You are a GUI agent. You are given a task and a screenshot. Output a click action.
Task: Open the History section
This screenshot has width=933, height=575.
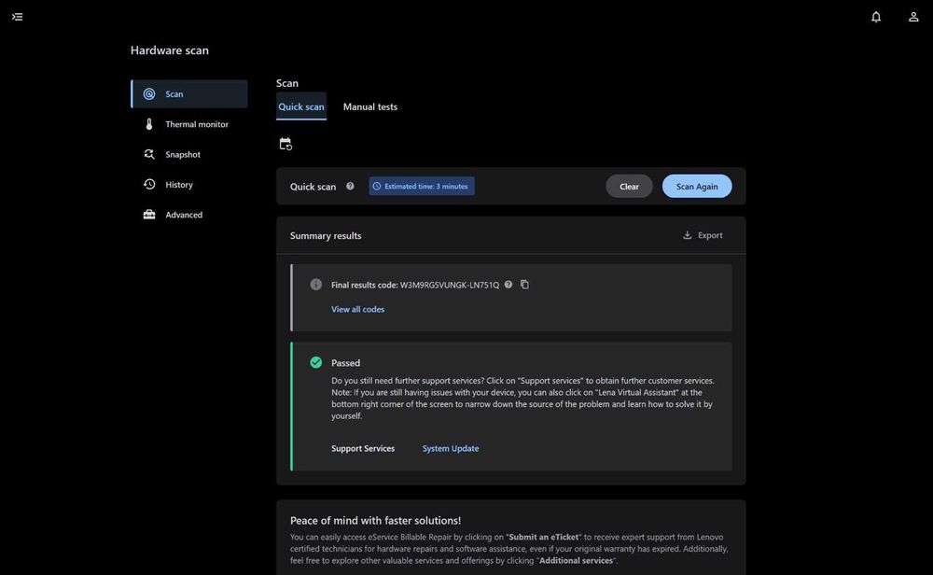pyautogui.click(x=189, y=185)
